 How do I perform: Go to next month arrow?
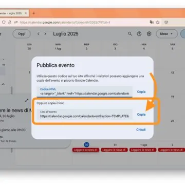tap(45, 34)
